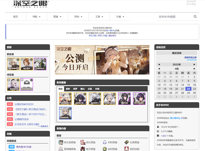Click the 公测今日开启 banner image
205x151 pixels.
(102, 60)
